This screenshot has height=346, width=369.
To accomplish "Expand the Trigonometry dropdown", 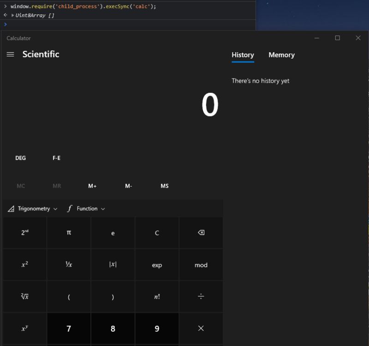I will point(33,208).
